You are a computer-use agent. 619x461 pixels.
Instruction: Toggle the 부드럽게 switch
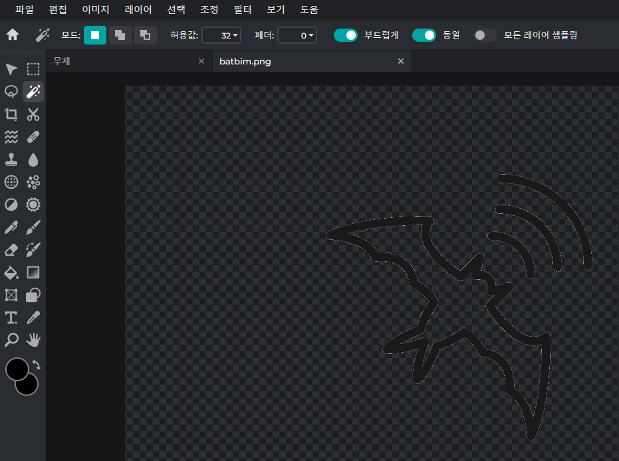(x=346, y=35)
